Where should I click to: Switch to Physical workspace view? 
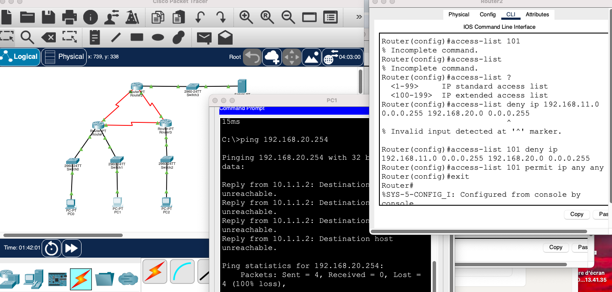tap(64, 57)
